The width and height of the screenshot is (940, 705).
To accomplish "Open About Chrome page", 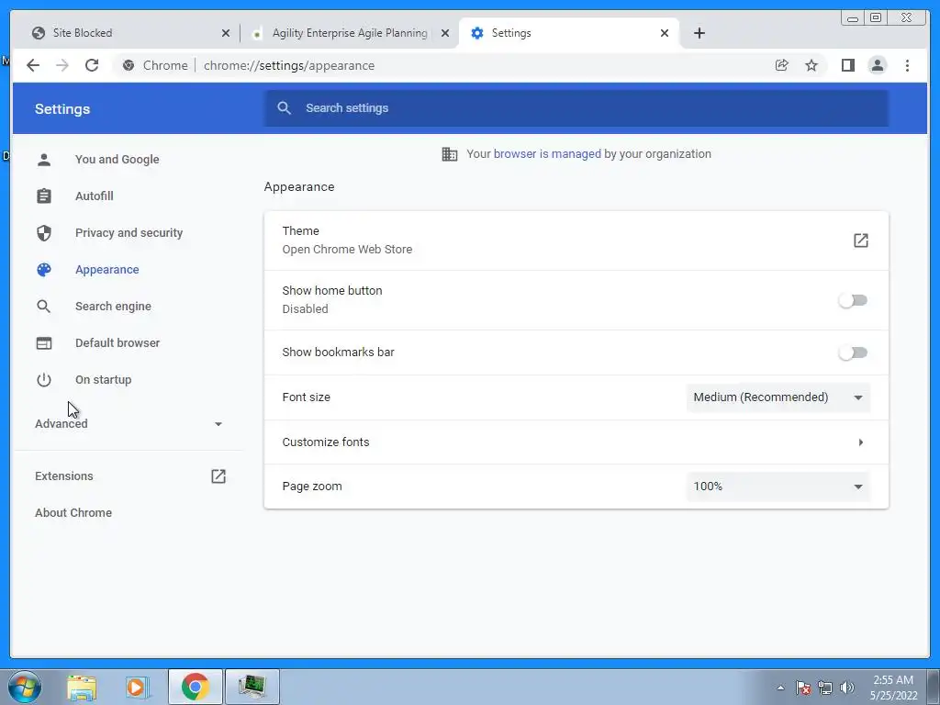I will [x=73, y=512].
